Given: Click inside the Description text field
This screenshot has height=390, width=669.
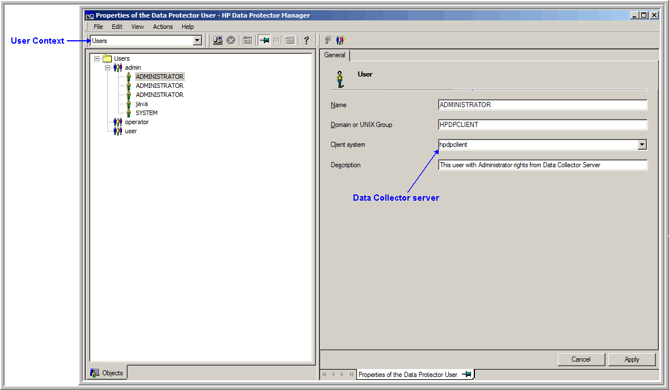Looking at the screenshot, I should tap(539, 164).
